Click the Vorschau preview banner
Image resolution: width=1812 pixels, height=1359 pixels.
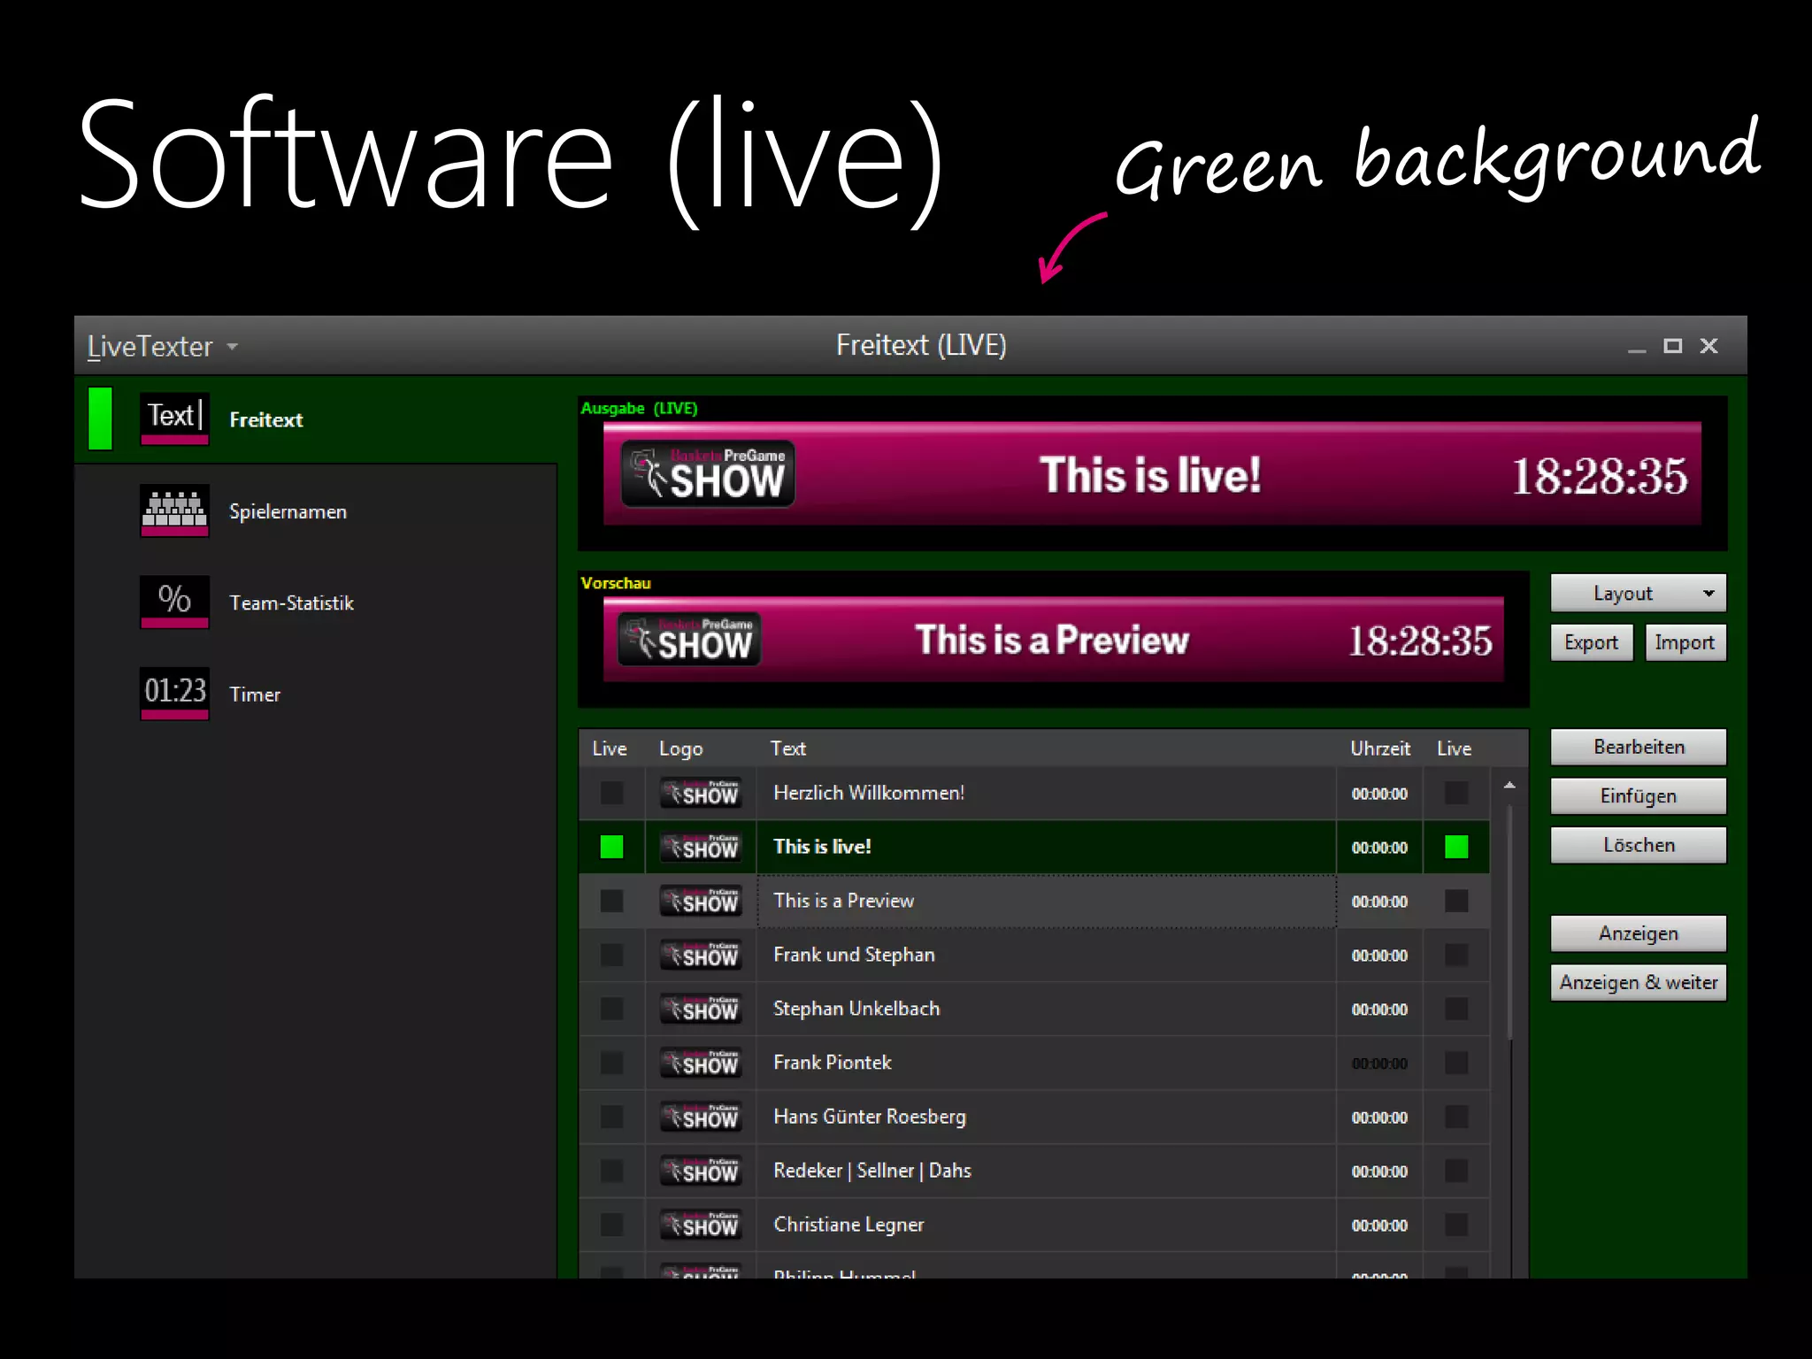pos(1053,640)
